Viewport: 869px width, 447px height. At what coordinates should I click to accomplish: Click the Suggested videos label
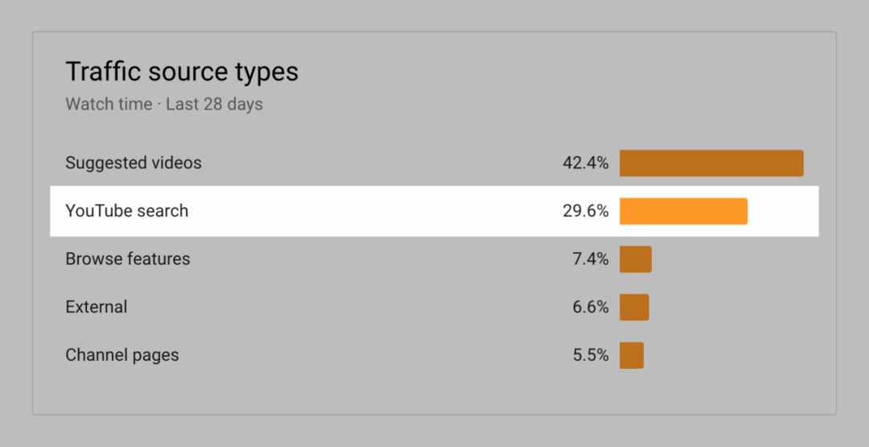134,163
